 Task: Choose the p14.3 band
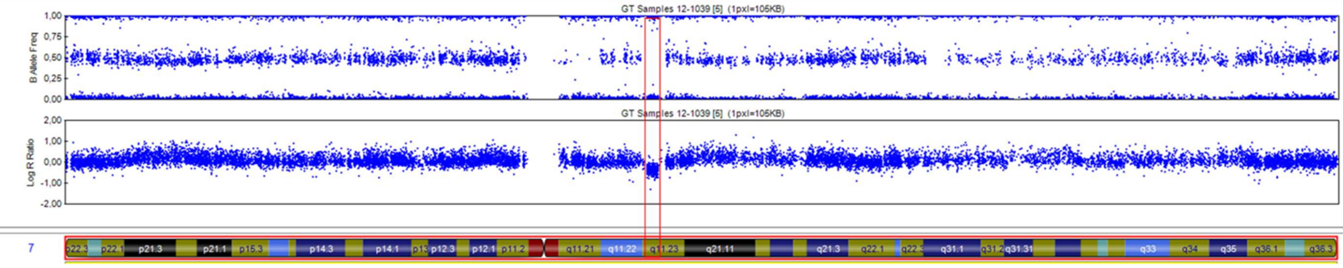point(321,249)
